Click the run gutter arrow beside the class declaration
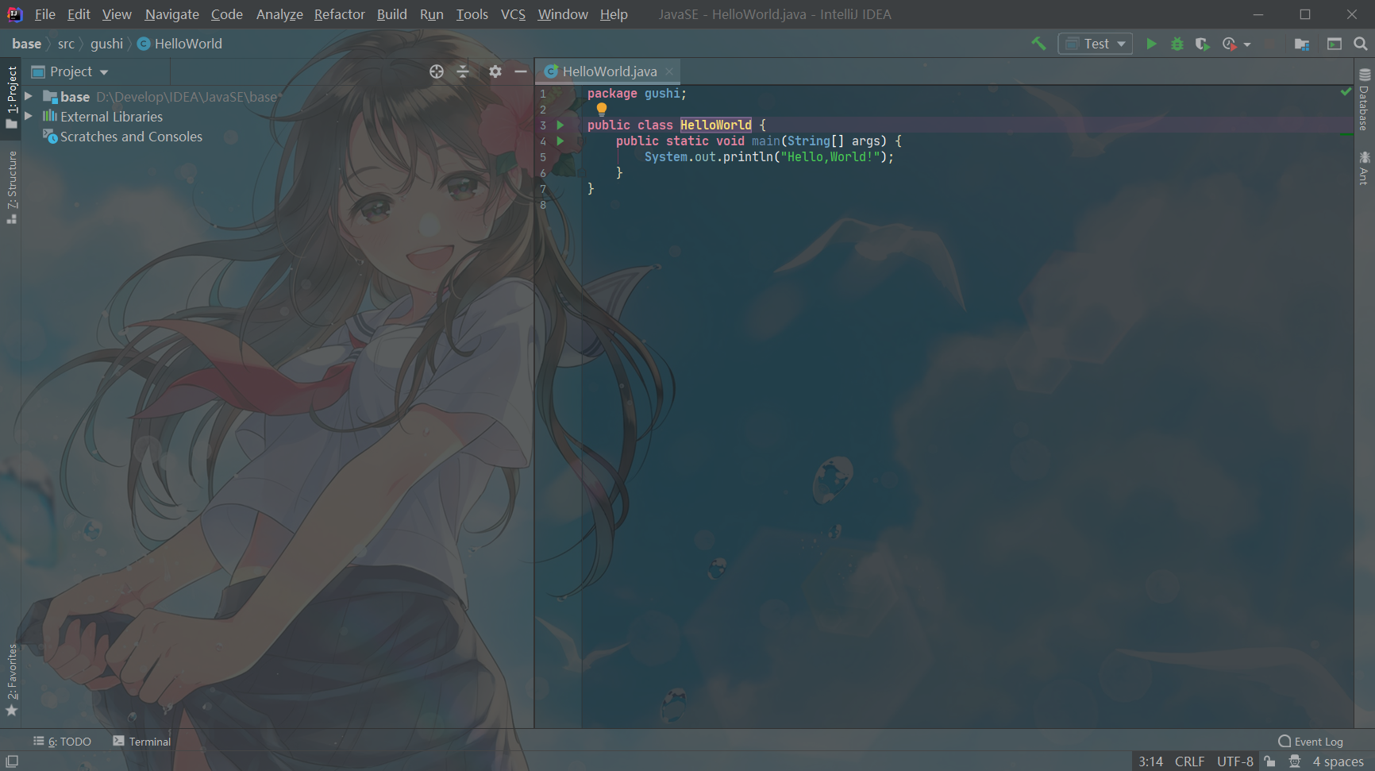Image resolution: width=1375 pixels, height=771 pixels. tap(560, 125)
